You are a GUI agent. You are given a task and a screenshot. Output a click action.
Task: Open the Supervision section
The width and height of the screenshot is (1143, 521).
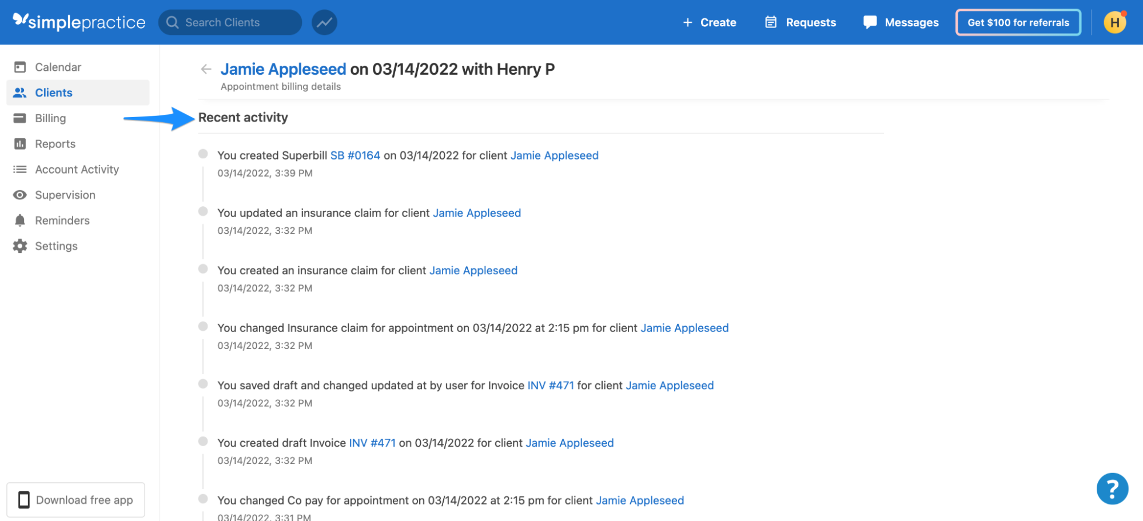64,195
